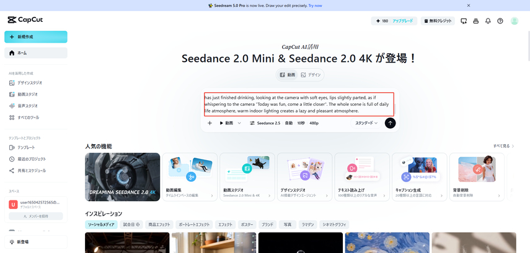
Task: Select the シネマトグラフィ inspiration tab
Action: [334, 225]
